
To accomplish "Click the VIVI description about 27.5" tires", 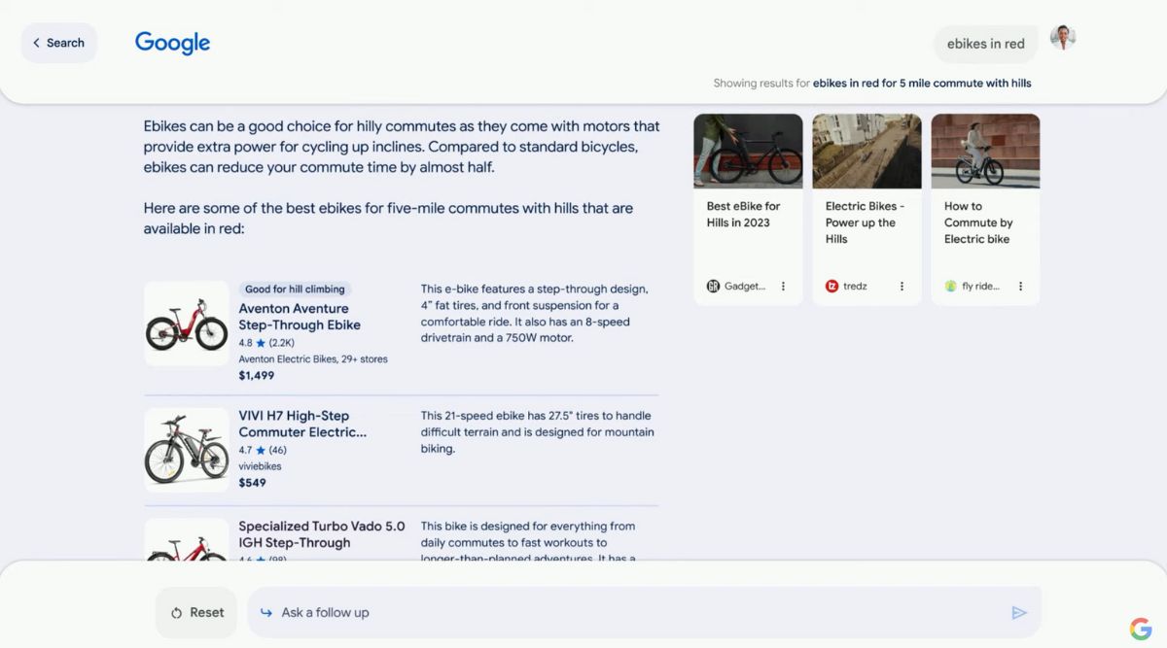I will (x=538, y=432).
